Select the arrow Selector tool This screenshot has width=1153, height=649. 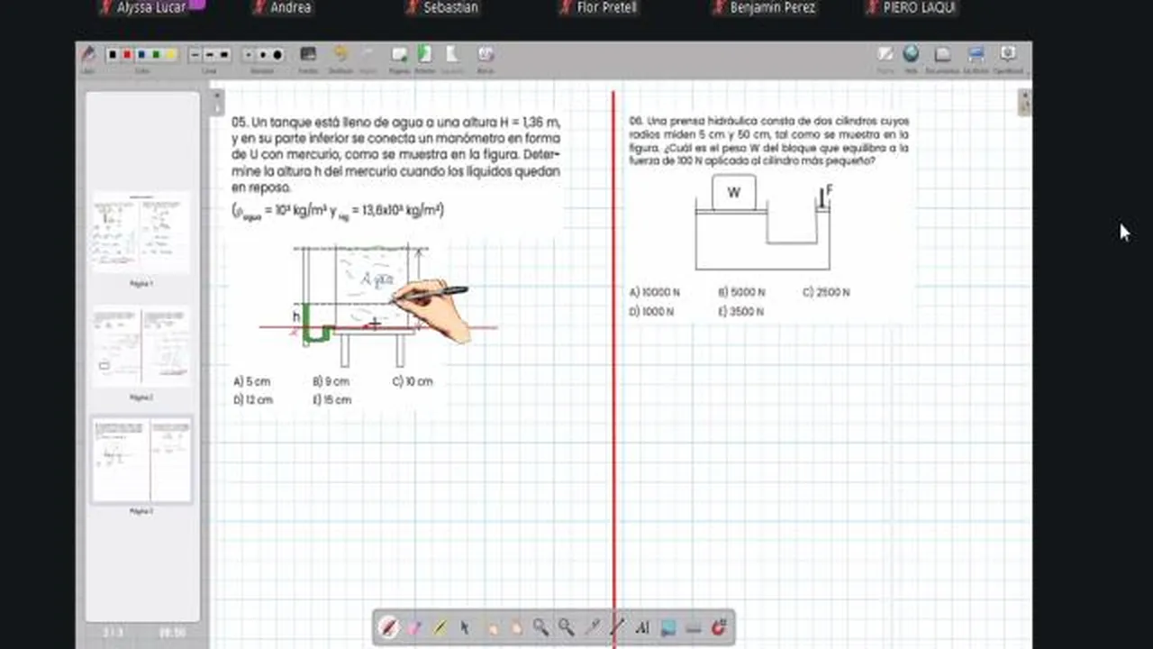pos(465,627)
